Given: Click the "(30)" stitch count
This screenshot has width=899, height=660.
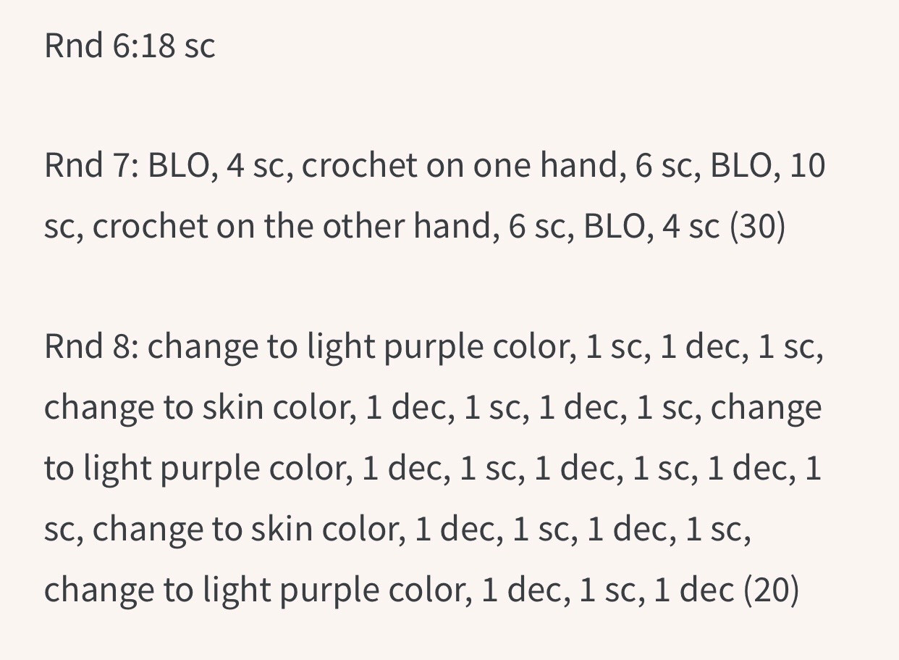Looking at the screenshot, I should click(756, 227).
